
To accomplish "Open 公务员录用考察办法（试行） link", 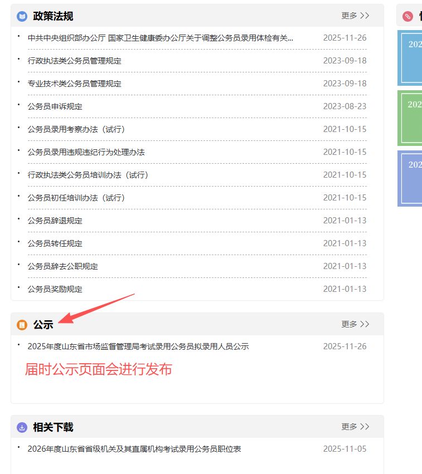I will 76,129.
